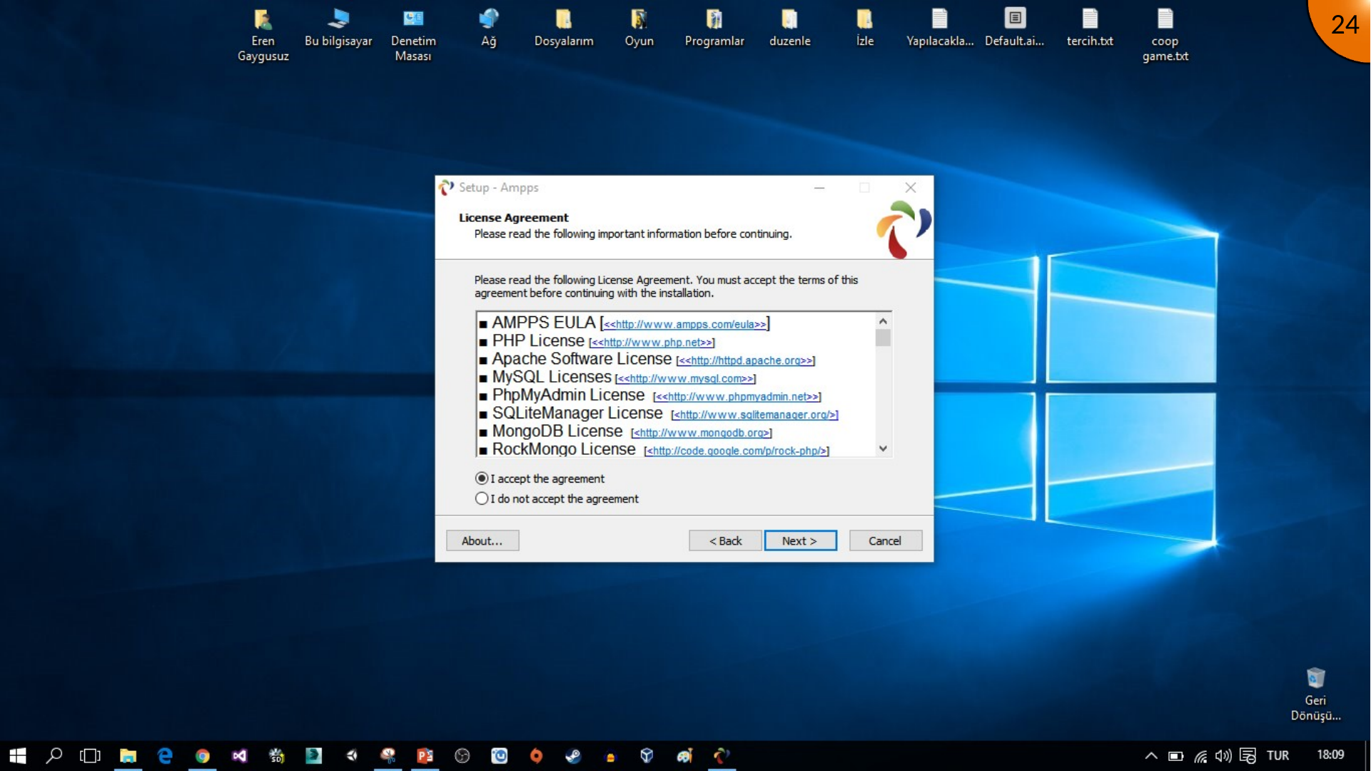Follow the Apache httpd.apache.org link
1371x771 pixels.
[746, 361]
